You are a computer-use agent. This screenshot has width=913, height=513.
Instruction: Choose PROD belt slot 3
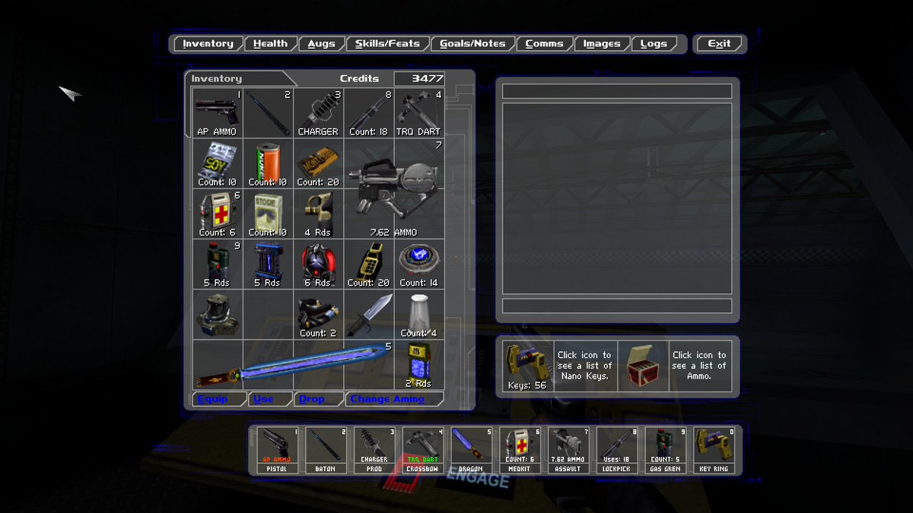[x=374, y=450]
